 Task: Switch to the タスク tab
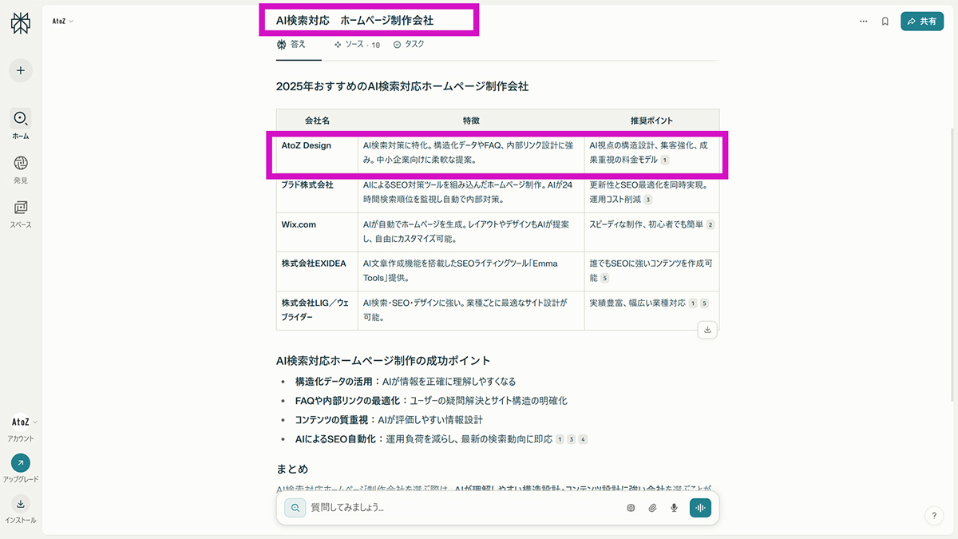[409, 45]
